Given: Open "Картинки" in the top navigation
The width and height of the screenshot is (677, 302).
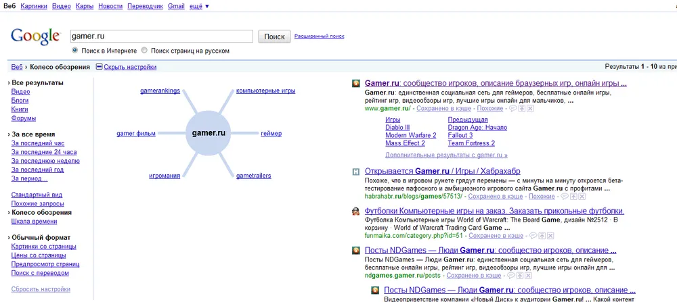Looking at the screenshot, I should [x=34, y=6].
